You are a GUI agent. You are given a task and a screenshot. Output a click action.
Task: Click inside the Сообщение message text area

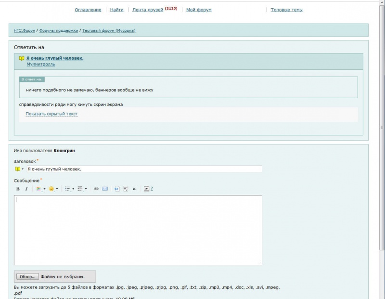(138, 230)
